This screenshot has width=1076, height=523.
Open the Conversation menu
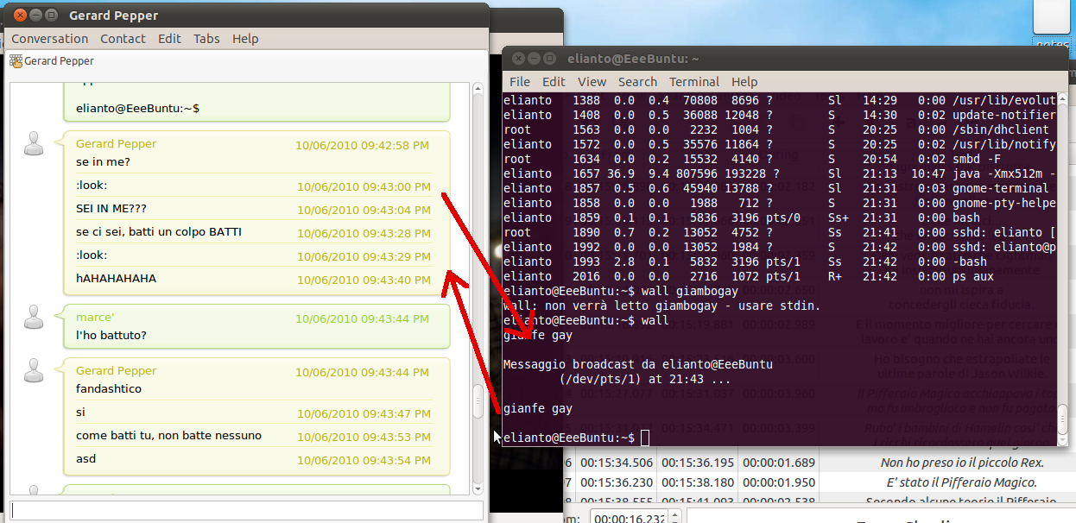(x=49, y=39)
